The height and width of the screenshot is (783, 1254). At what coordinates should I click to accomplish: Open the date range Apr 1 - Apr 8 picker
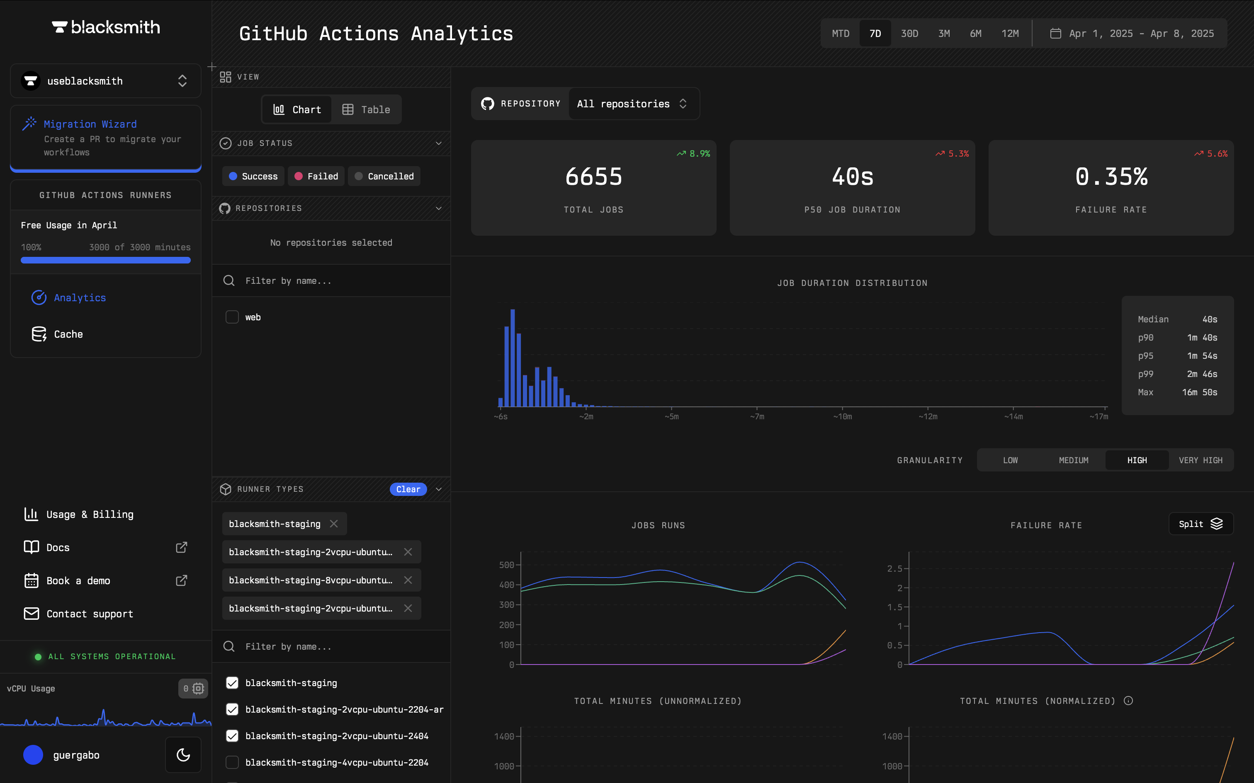1132,33
